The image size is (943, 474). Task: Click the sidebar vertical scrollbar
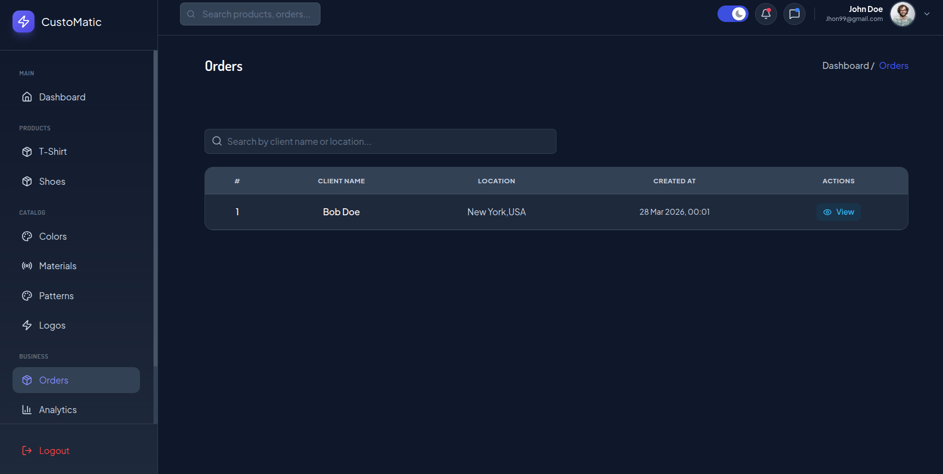pyautogui.click(x=155, y=209)
